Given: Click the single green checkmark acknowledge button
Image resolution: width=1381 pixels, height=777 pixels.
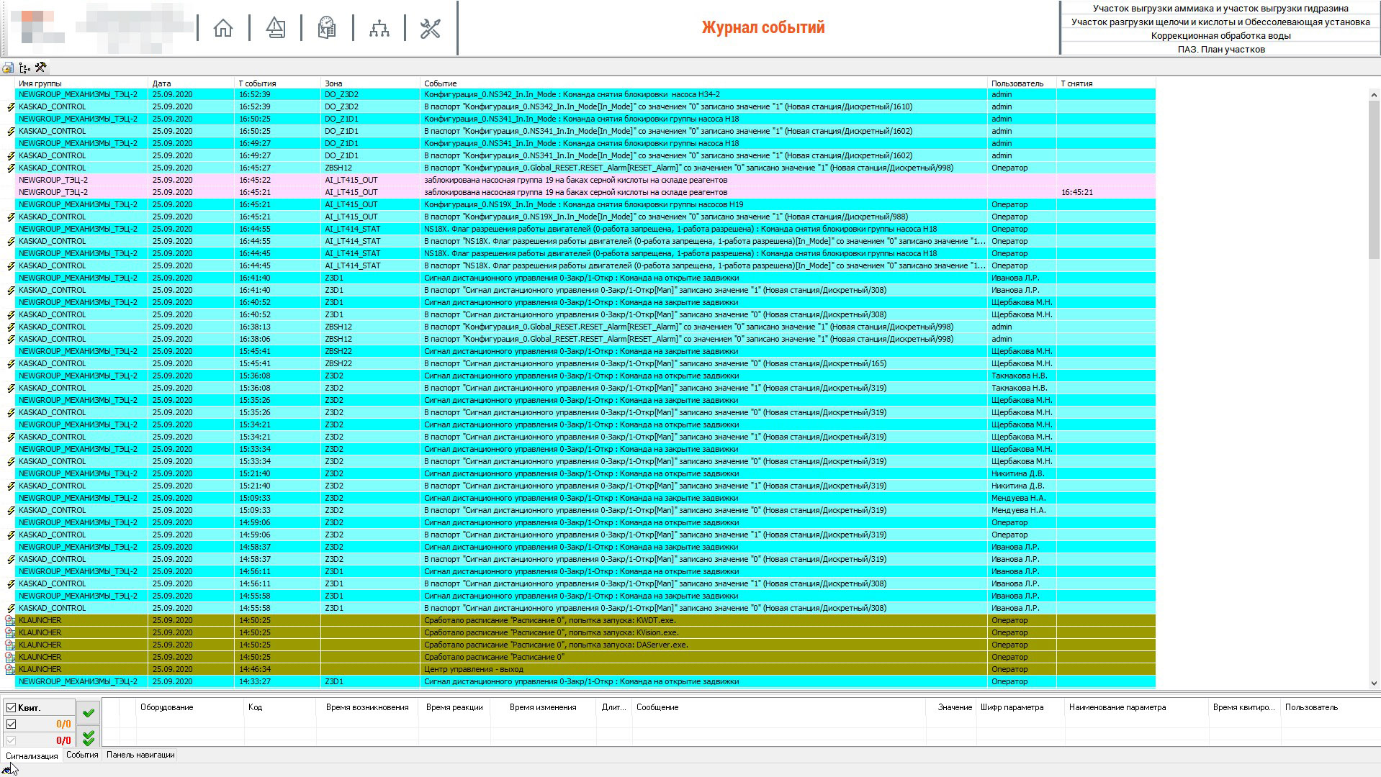Looking at the screenshot, I should (89, 712).
